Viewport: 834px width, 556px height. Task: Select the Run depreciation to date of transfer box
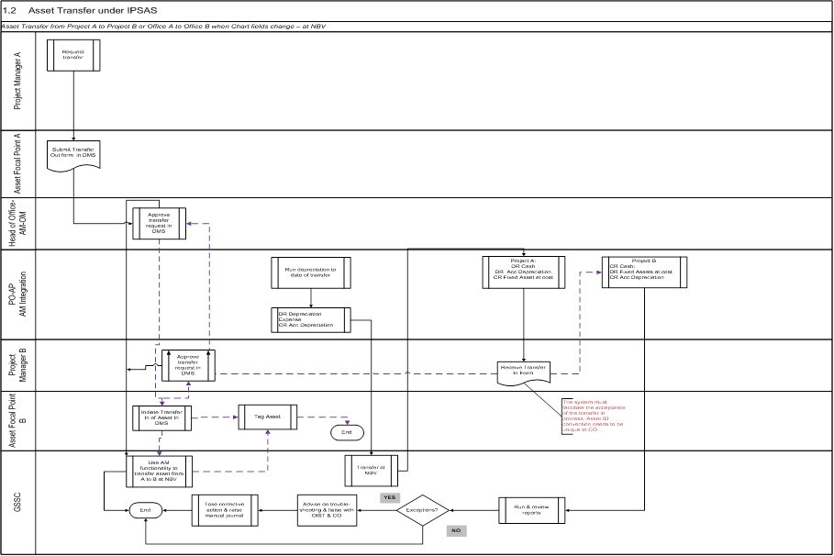tap(310, 272)
